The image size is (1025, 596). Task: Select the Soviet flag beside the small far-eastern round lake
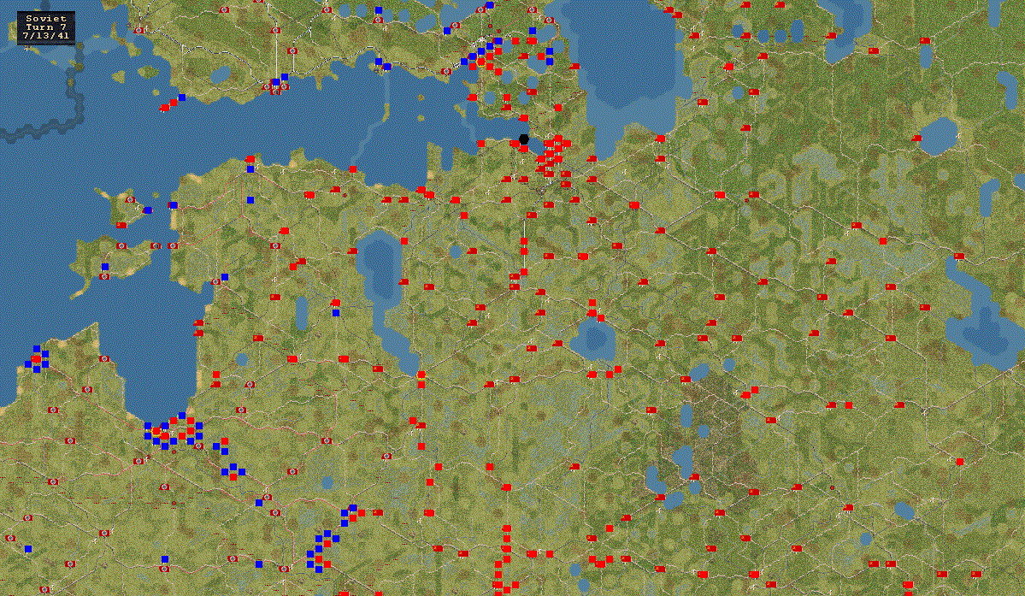pyautogui.click(x=916, y=139)
